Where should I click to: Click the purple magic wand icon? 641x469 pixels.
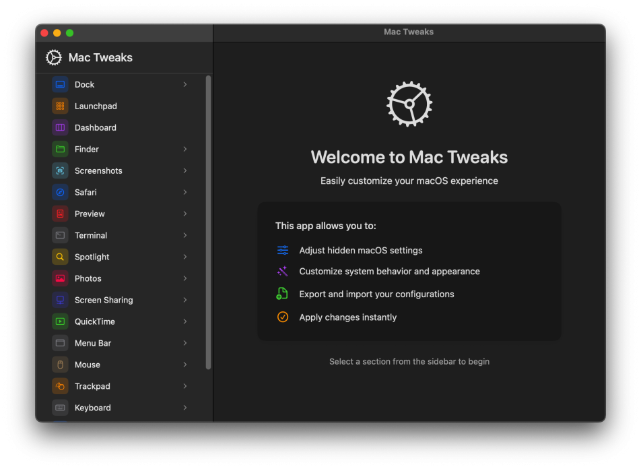coord(283,272)
